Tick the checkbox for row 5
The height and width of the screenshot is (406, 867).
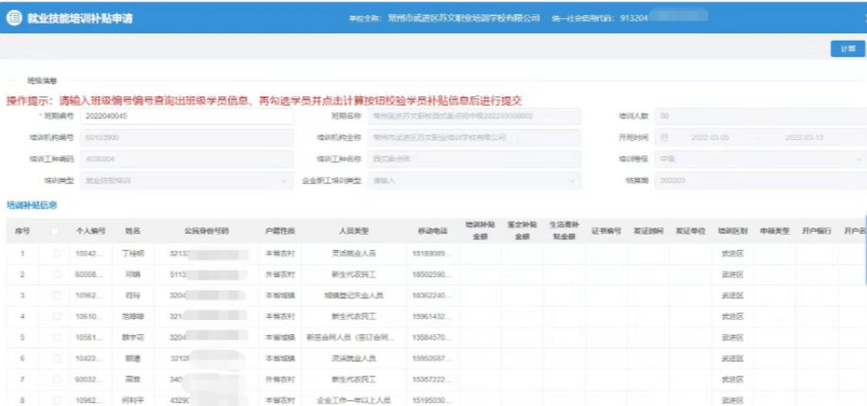(x=58, y=337)
